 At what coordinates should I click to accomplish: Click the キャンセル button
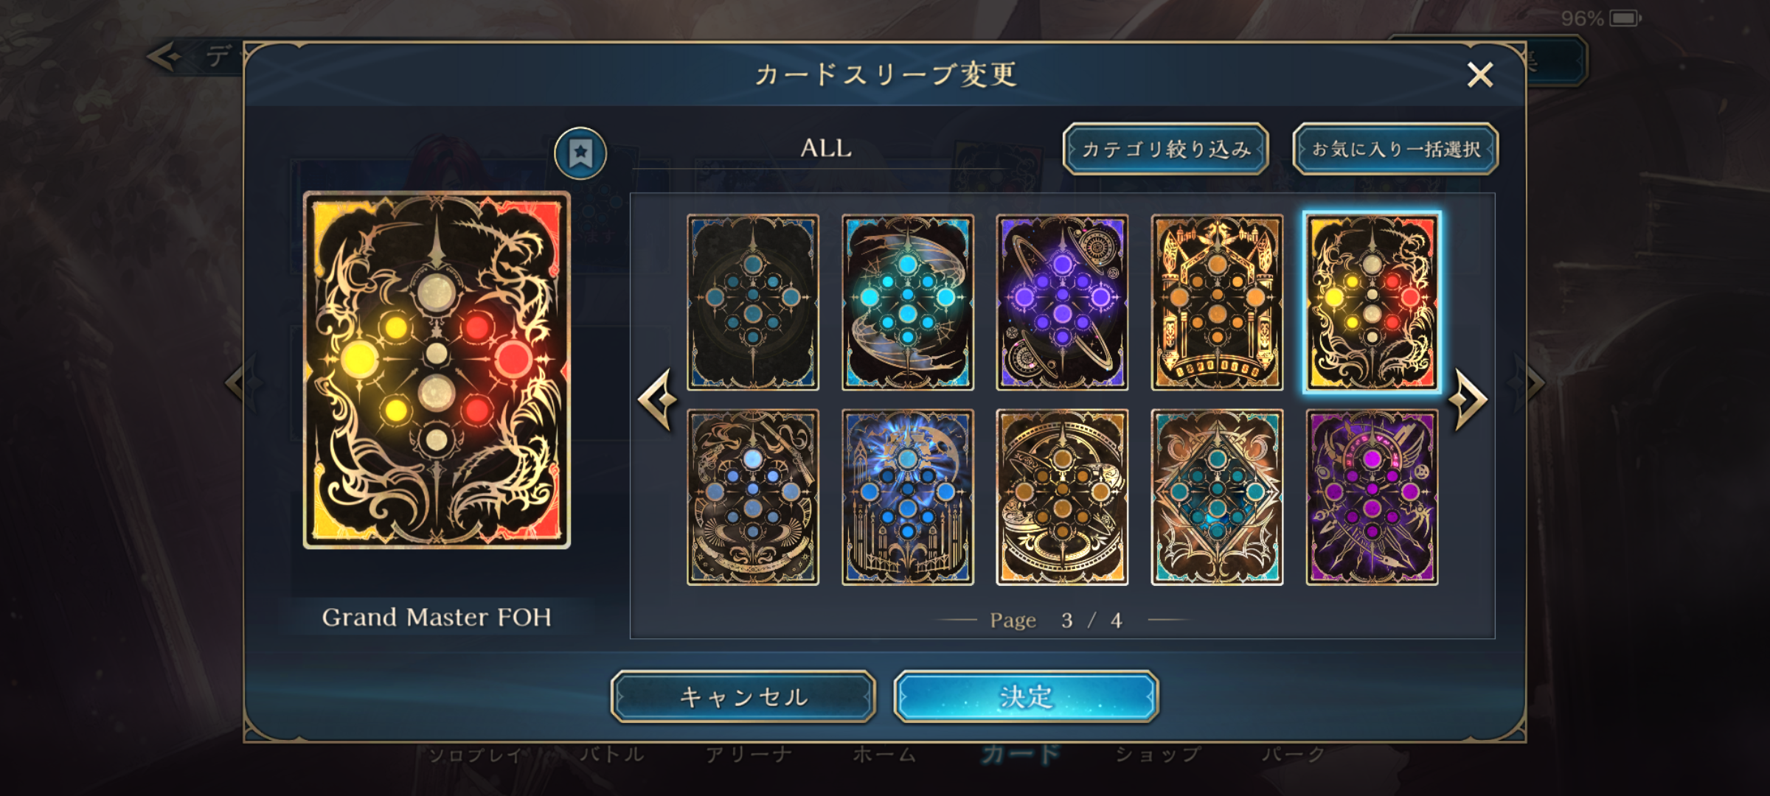click(x=743, y=696)
